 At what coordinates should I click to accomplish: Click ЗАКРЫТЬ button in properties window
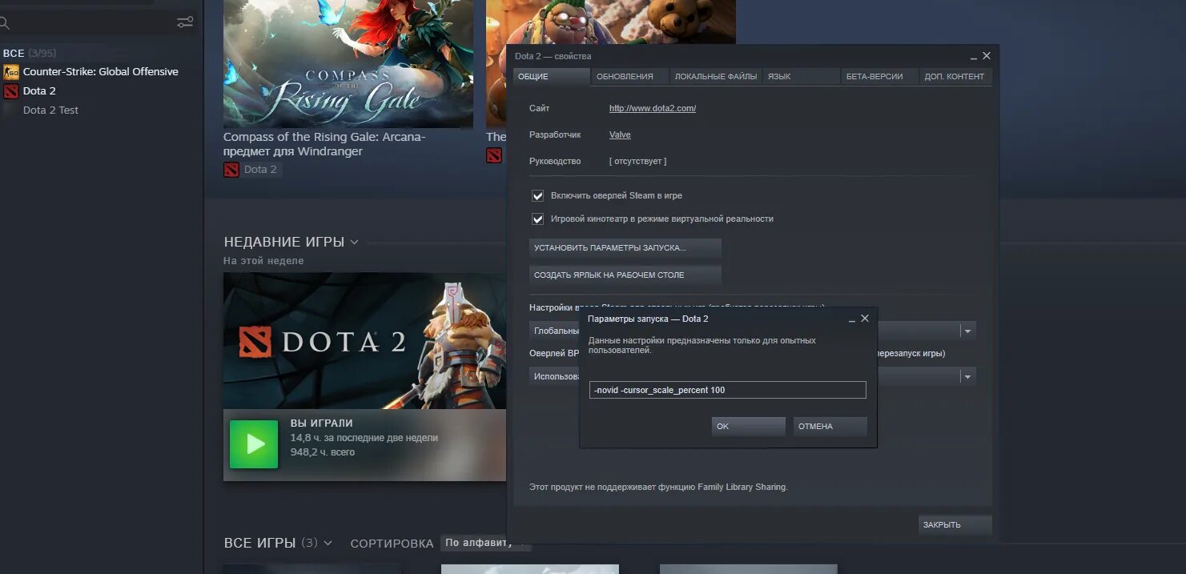[955, 525]
